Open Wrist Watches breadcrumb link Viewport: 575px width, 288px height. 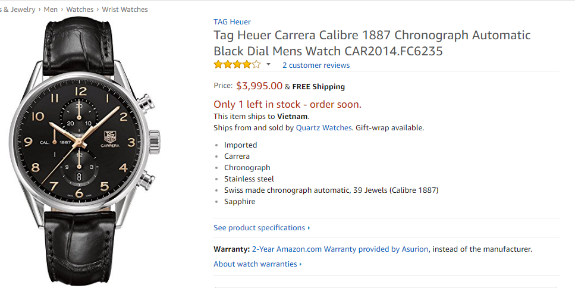point(125,10)
